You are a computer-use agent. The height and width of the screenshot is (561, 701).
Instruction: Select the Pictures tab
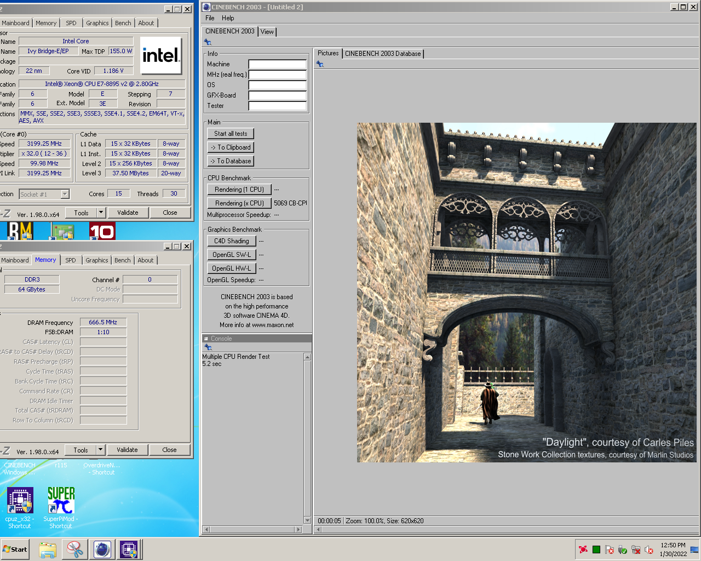(x=328, y=53)
